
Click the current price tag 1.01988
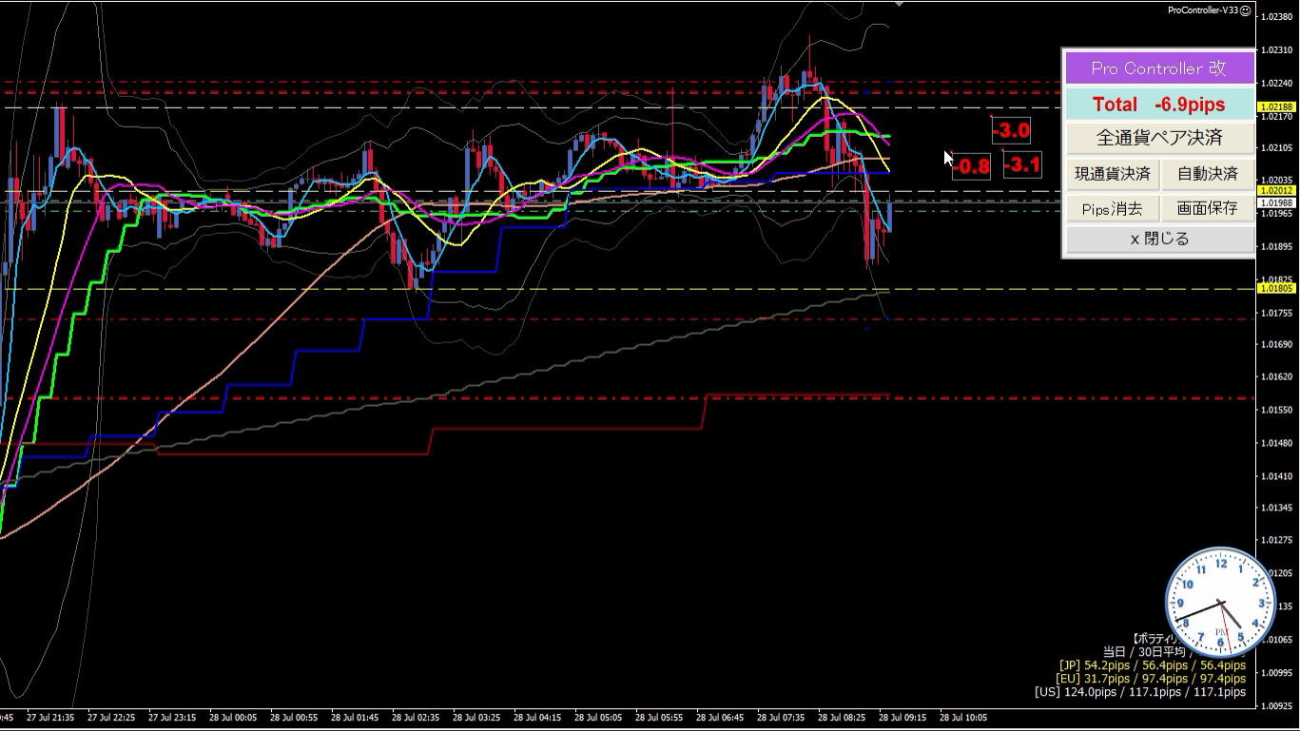pyautogui.click(x=1275, y=202)
